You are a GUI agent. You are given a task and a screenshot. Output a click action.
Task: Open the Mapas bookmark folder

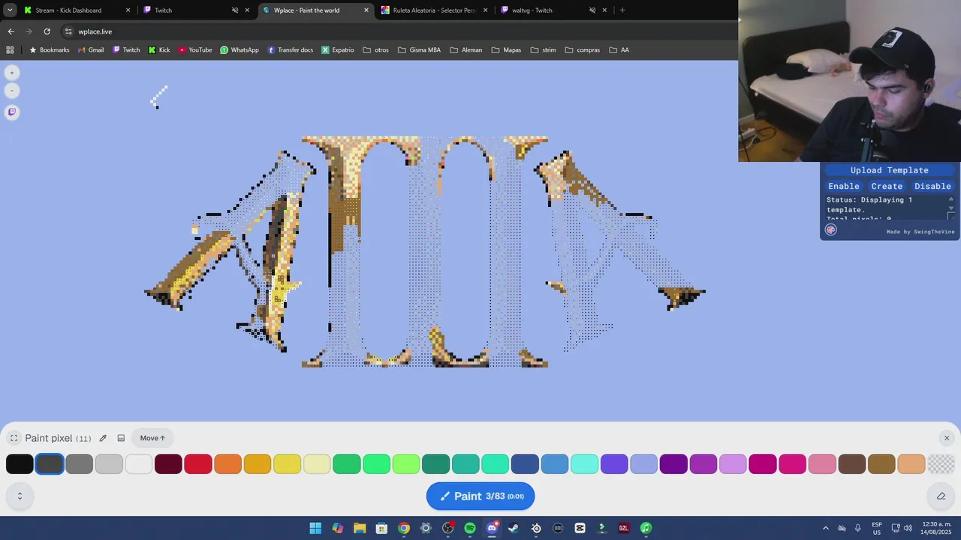coord(506,50)
